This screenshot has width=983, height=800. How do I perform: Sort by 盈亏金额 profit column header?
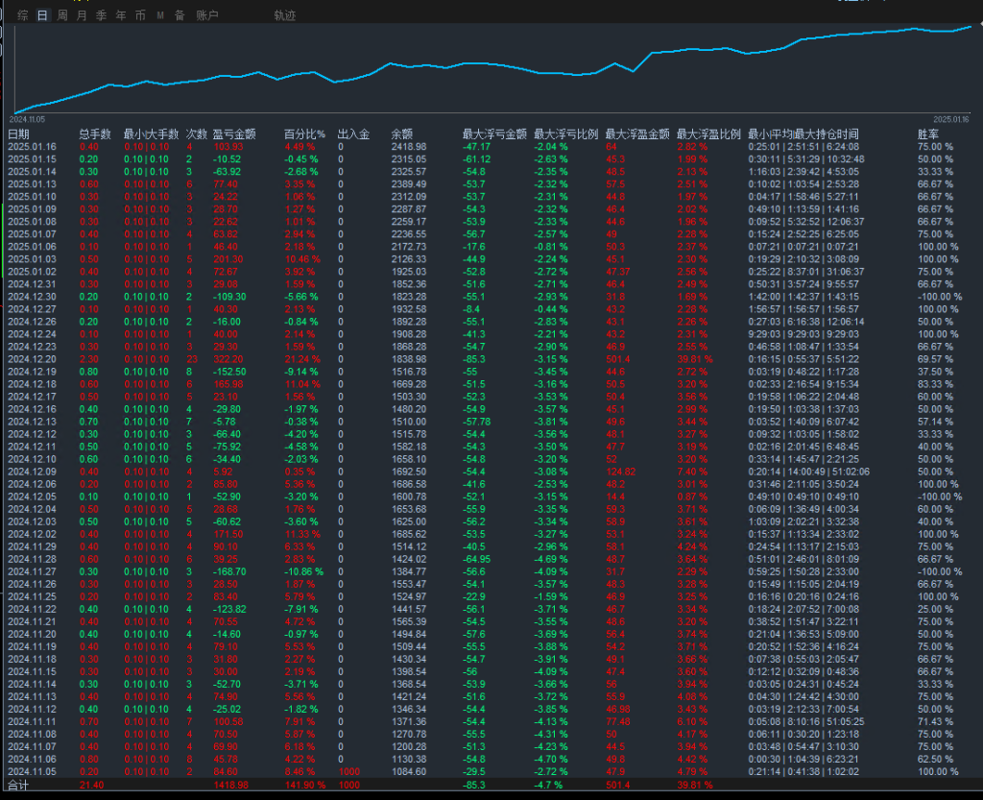234,134
